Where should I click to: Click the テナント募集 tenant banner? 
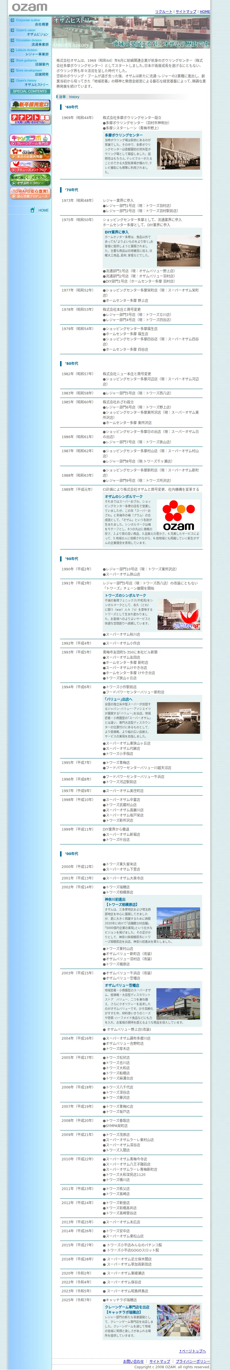tap(30, 118)
